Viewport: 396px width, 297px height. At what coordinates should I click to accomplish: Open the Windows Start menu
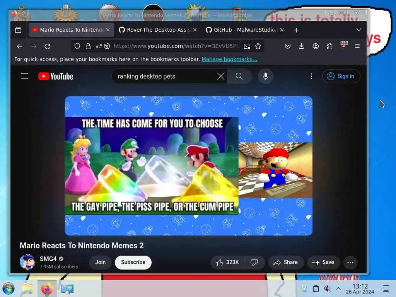(x=9, y=288)
